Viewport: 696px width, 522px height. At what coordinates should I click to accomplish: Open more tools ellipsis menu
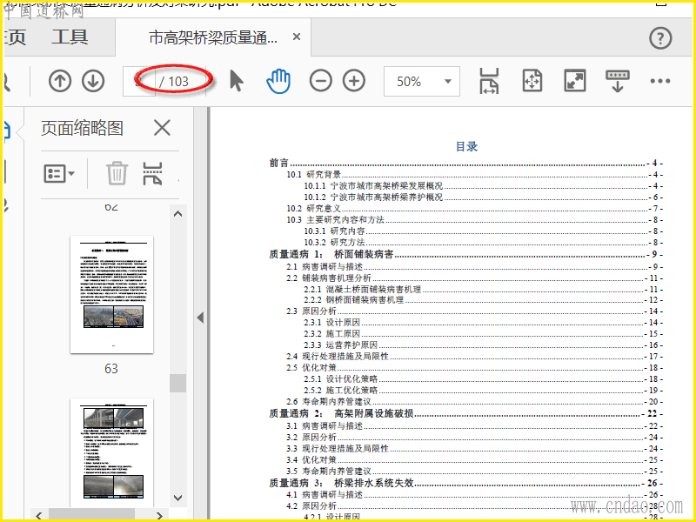660,81
